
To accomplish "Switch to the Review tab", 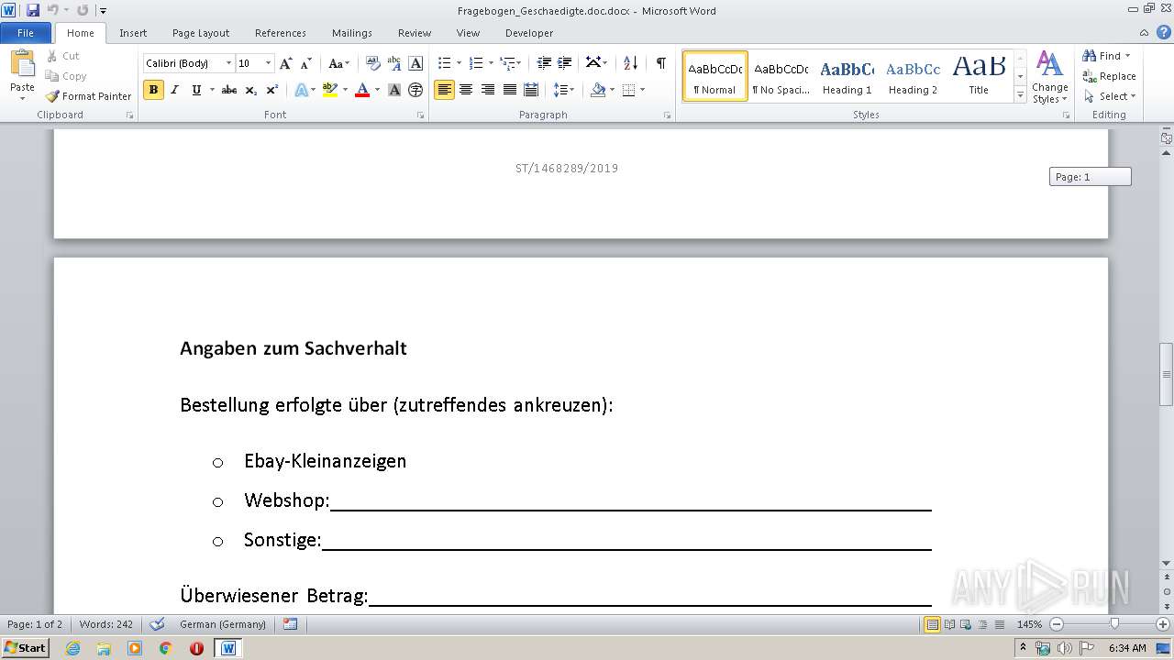I will (x=415, y=33).
